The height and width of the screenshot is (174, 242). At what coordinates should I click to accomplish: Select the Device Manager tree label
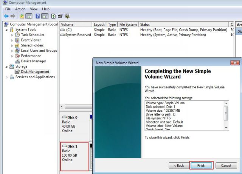(34, 61)
